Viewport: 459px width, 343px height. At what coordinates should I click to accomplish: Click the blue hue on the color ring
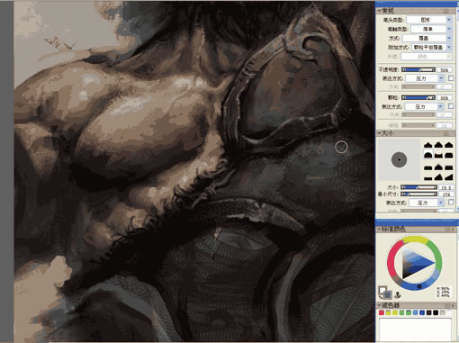419,286
